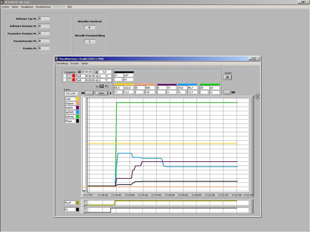Click the Aktueller Userlevel value 6
Image resolution: width=310 pixels, height=232 pixels.
90,27
